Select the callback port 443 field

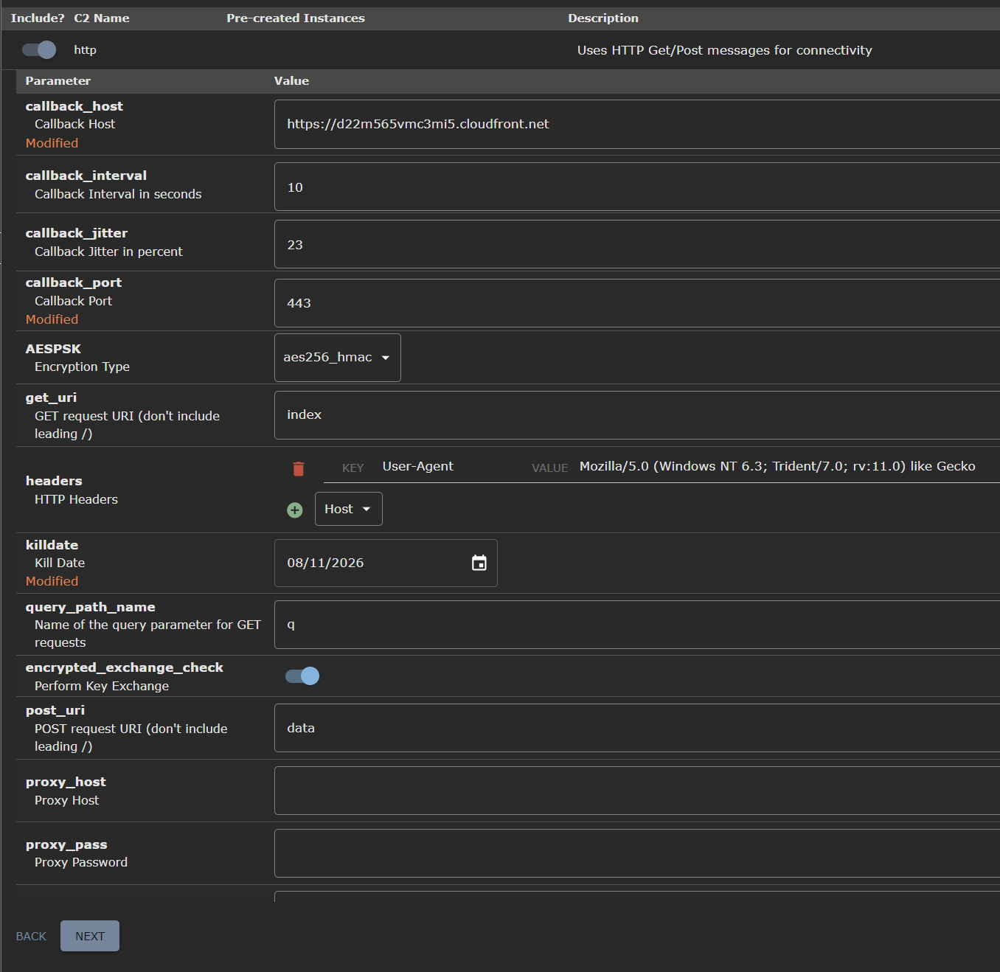(634, 303)
